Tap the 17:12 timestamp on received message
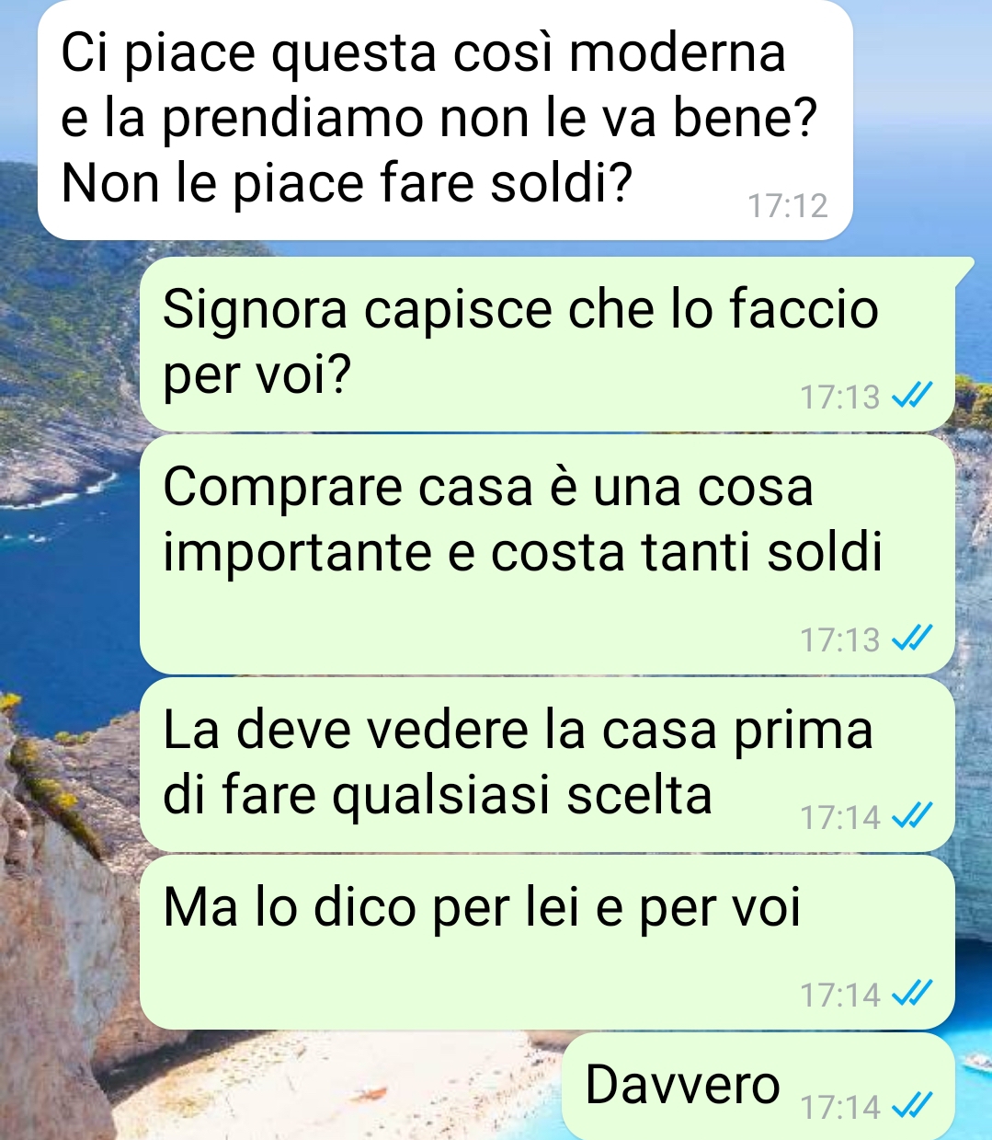This screenshot has width=992, height=1140. 787,205
